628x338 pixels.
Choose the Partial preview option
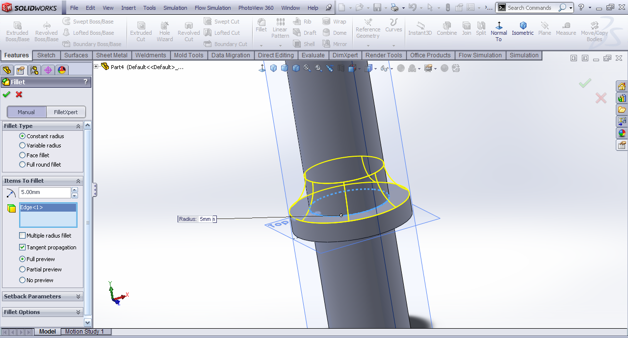[22, 269]
